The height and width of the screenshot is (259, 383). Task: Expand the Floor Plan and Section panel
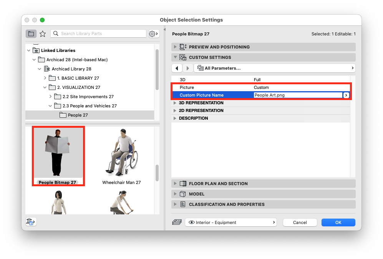coord(263,184)
